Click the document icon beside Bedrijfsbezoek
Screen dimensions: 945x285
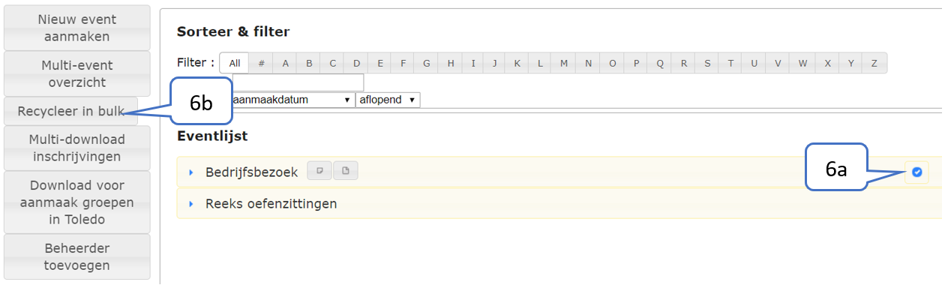[x=345, y=171]
